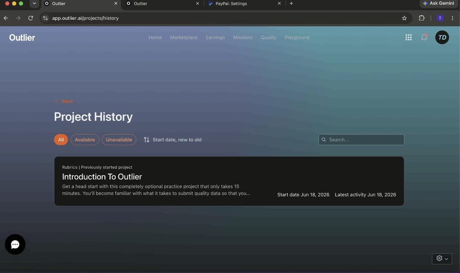Reload the page
Viewport: 460px width, 273px height.
pos(31,18)
